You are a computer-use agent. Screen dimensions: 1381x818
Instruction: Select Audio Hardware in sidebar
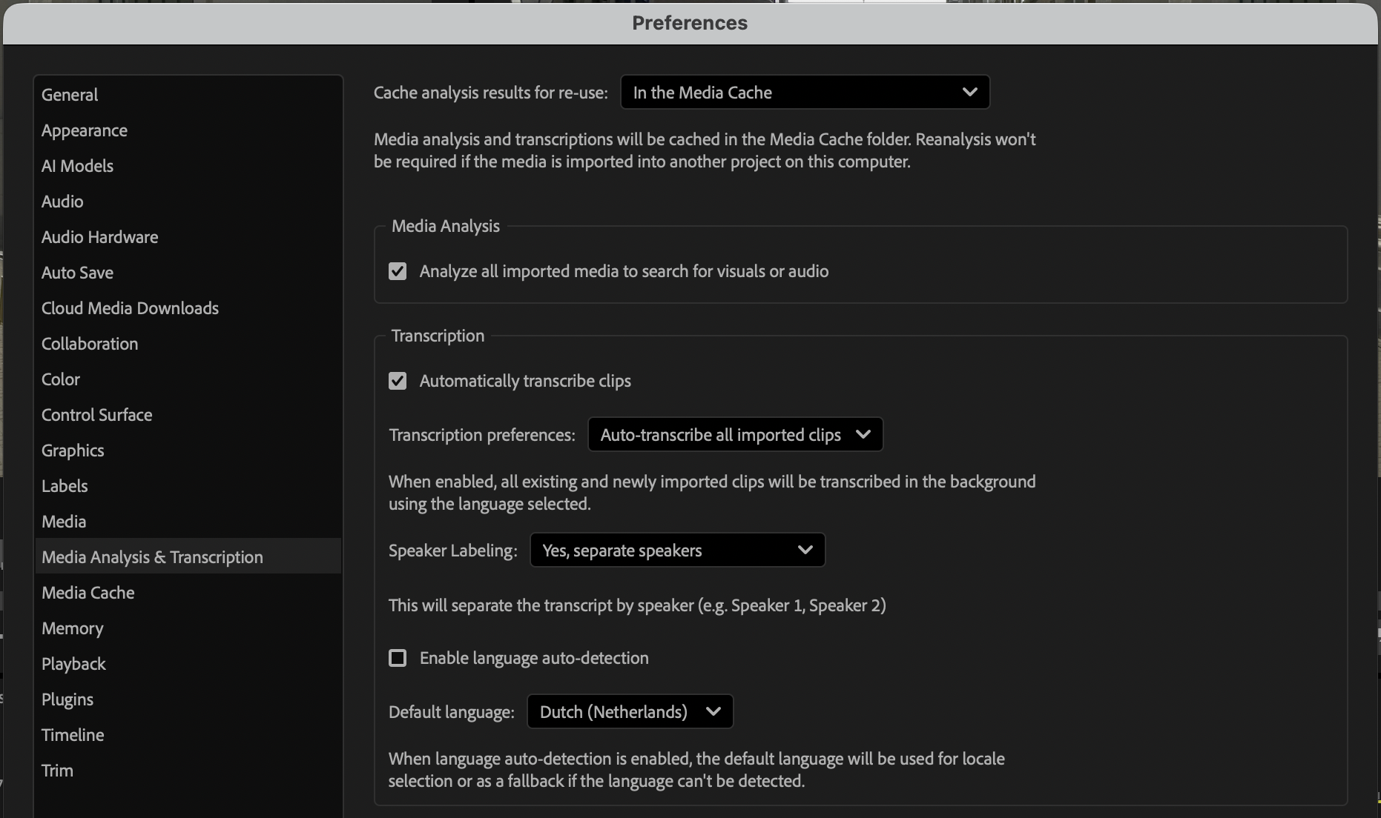99,237
